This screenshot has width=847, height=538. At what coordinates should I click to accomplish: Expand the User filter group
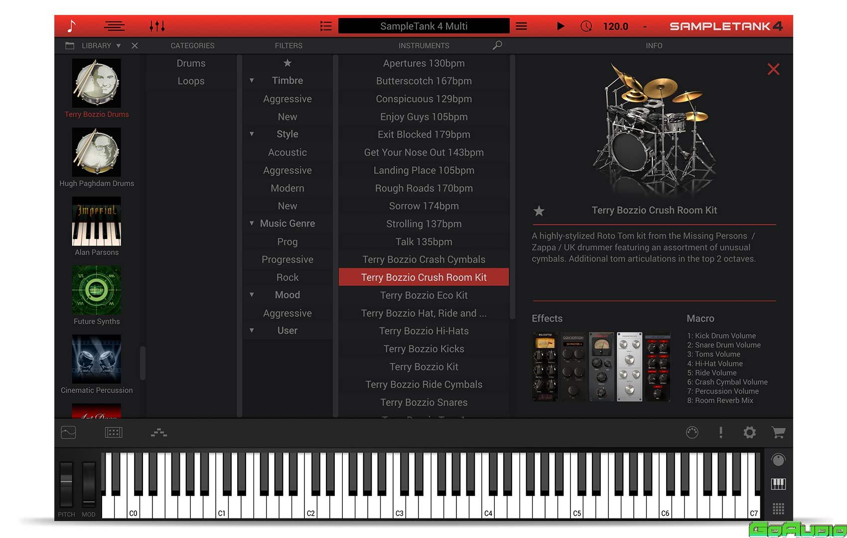click(252, 330)
